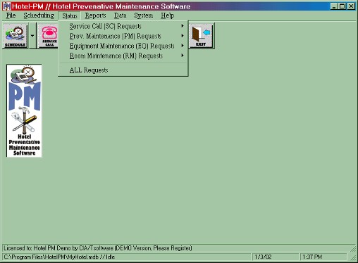
Task: Open the Help menu
Action: 168,15
